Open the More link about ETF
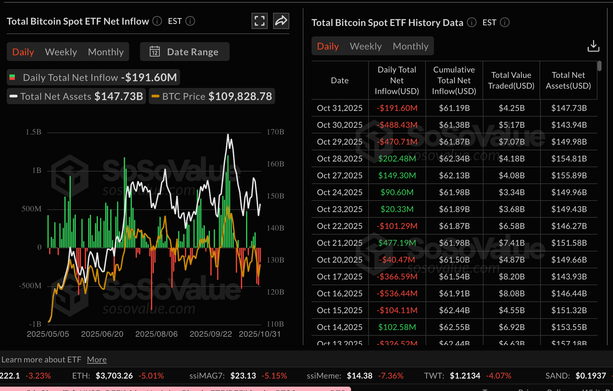Image resolution: width=613 pixels, height=391 pixels. 97,359
